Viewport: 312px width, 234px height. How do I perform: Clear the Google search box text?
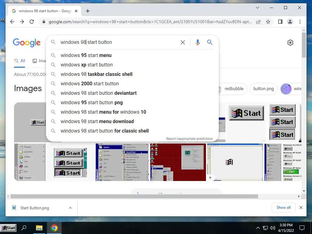pyautogui.click(x=183, y=42)
